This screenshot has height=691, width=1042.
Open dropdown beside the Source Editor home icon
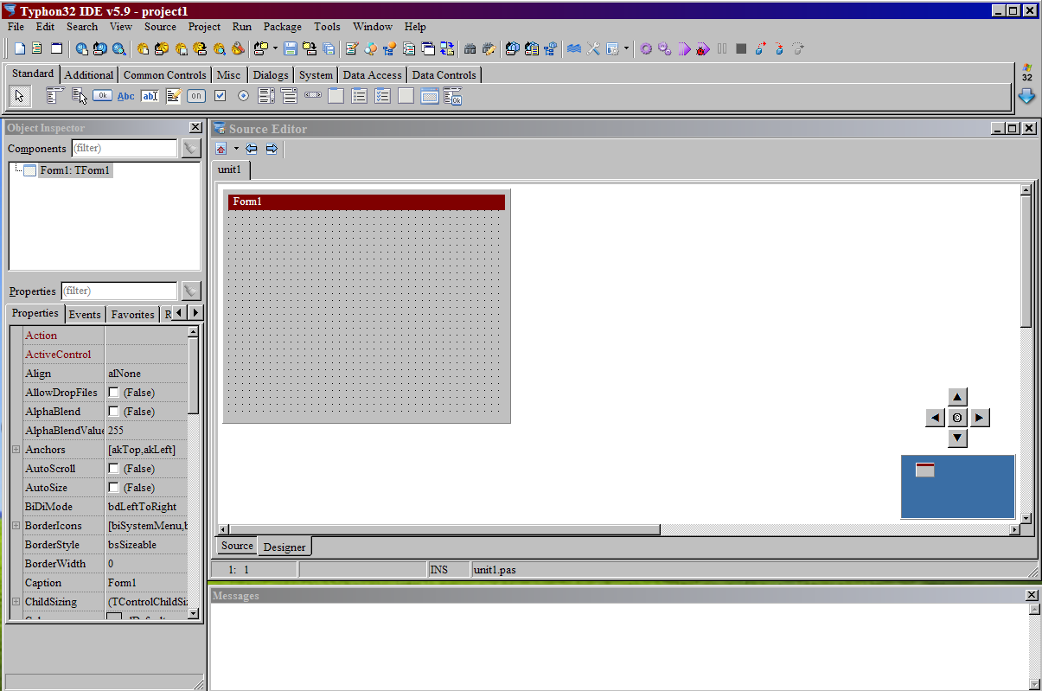click(236, 149)
